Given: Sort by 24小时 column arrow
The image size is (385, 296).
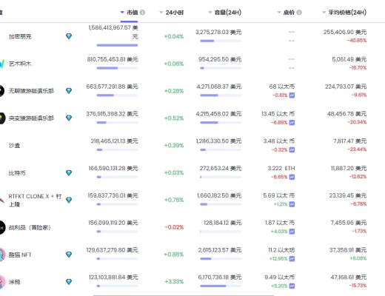Looking at the screenshot, I should pyautogui.click(x=161, y=12).
